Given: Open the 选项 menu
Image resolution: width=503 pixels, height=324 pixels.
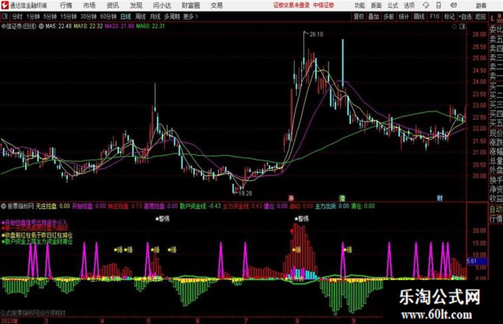Looking at the screenshot, I should click(x=409, y=5).
